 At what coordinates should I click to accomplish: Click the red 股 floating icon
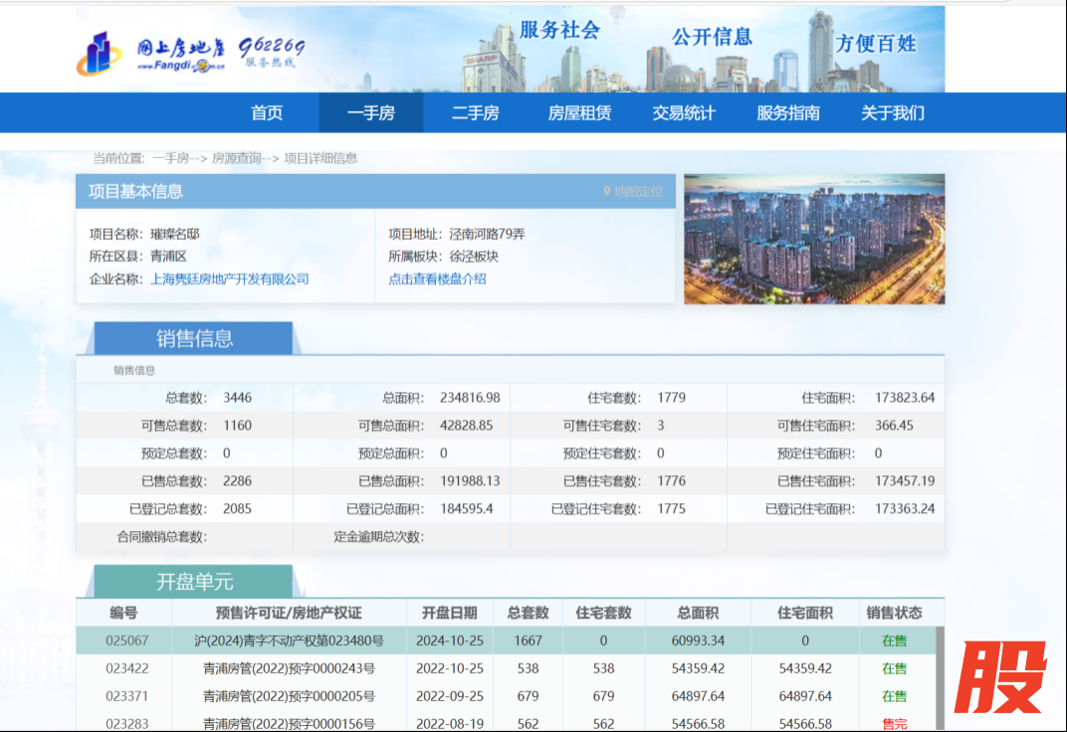[1003, 678]
